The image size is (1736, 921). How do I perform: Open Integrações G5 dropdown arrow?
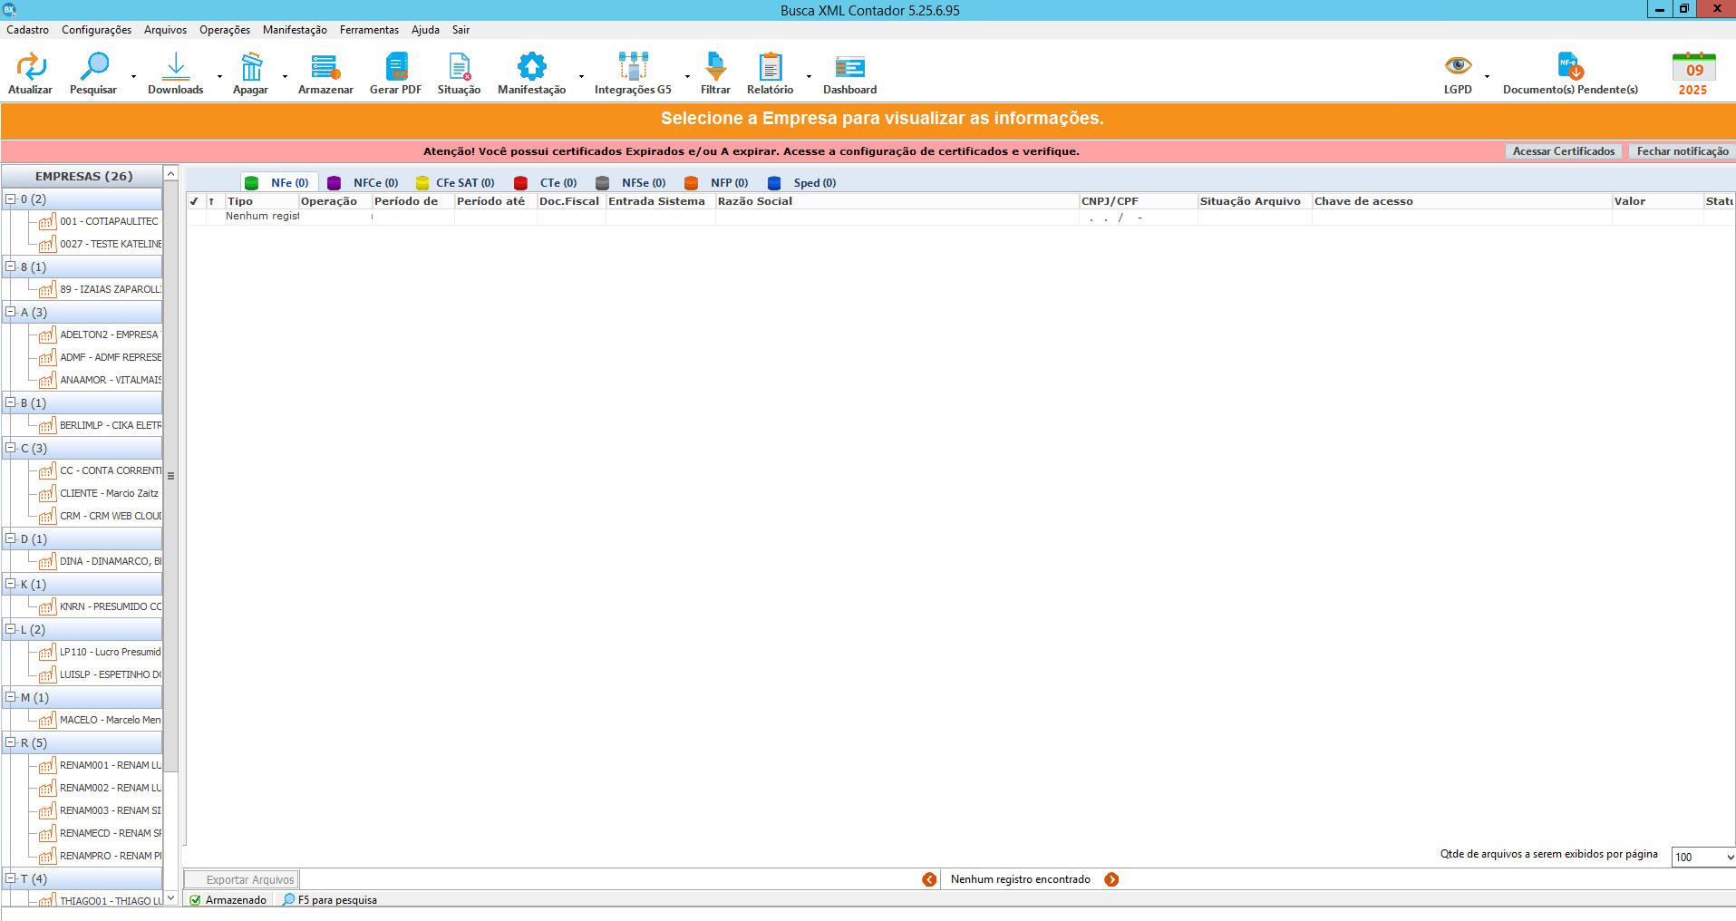point(687,76)
